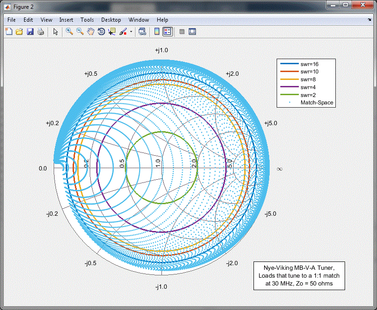Activate the Data Cursor tool
Screen dimensions: 377x310
click(111, 31)
